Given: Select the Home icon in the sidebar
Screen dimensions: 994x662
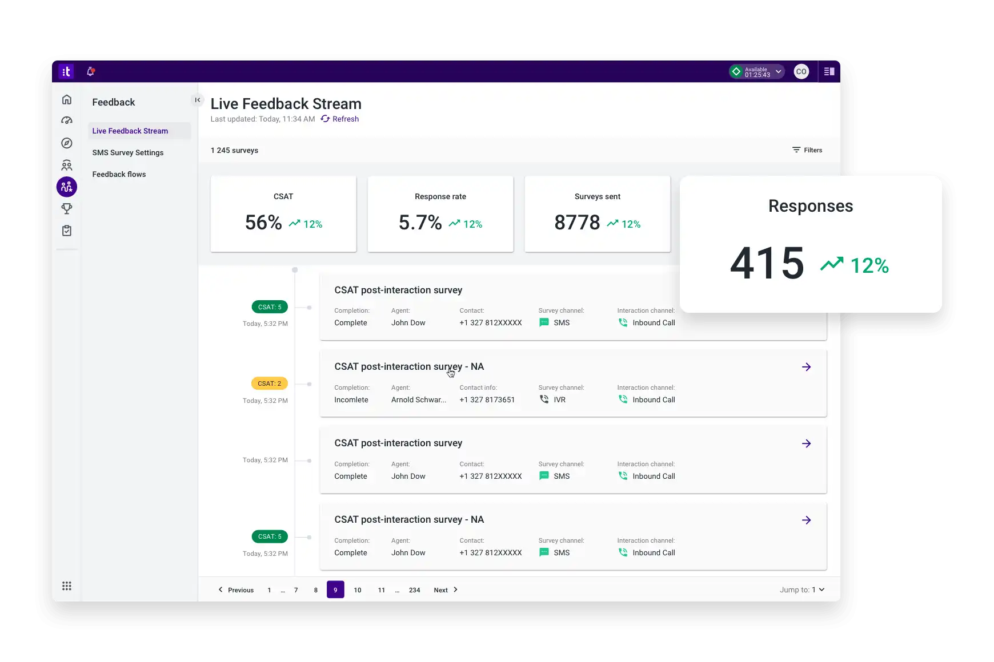Looking at the screenshot, I should 67,99.
